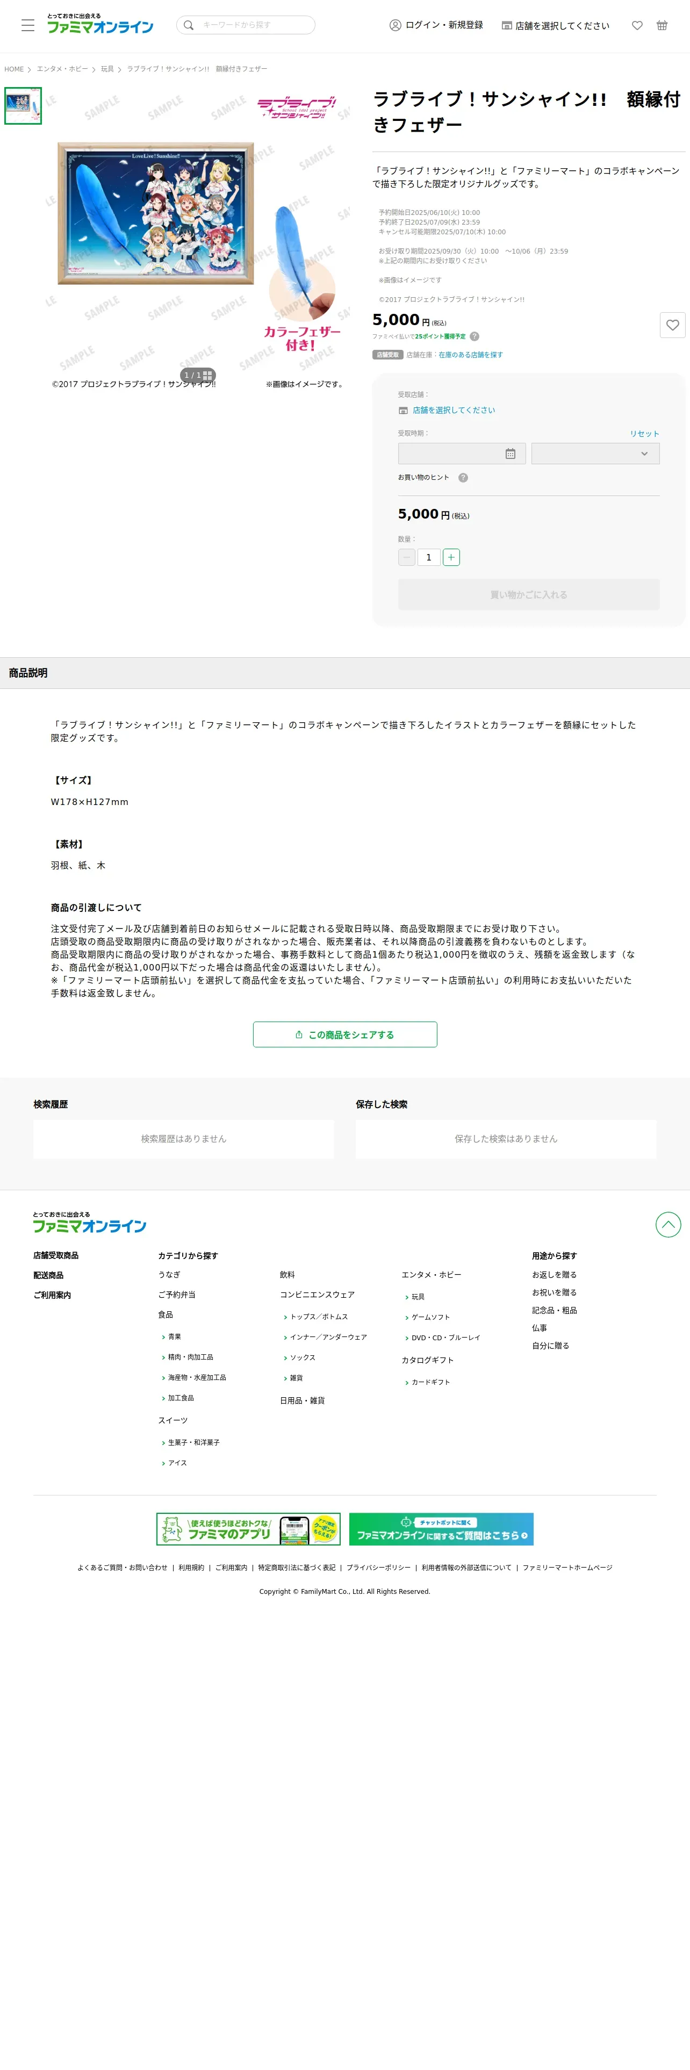
Task: Open the ゲームソフト category link
Action: click(x=430, y=1318)
